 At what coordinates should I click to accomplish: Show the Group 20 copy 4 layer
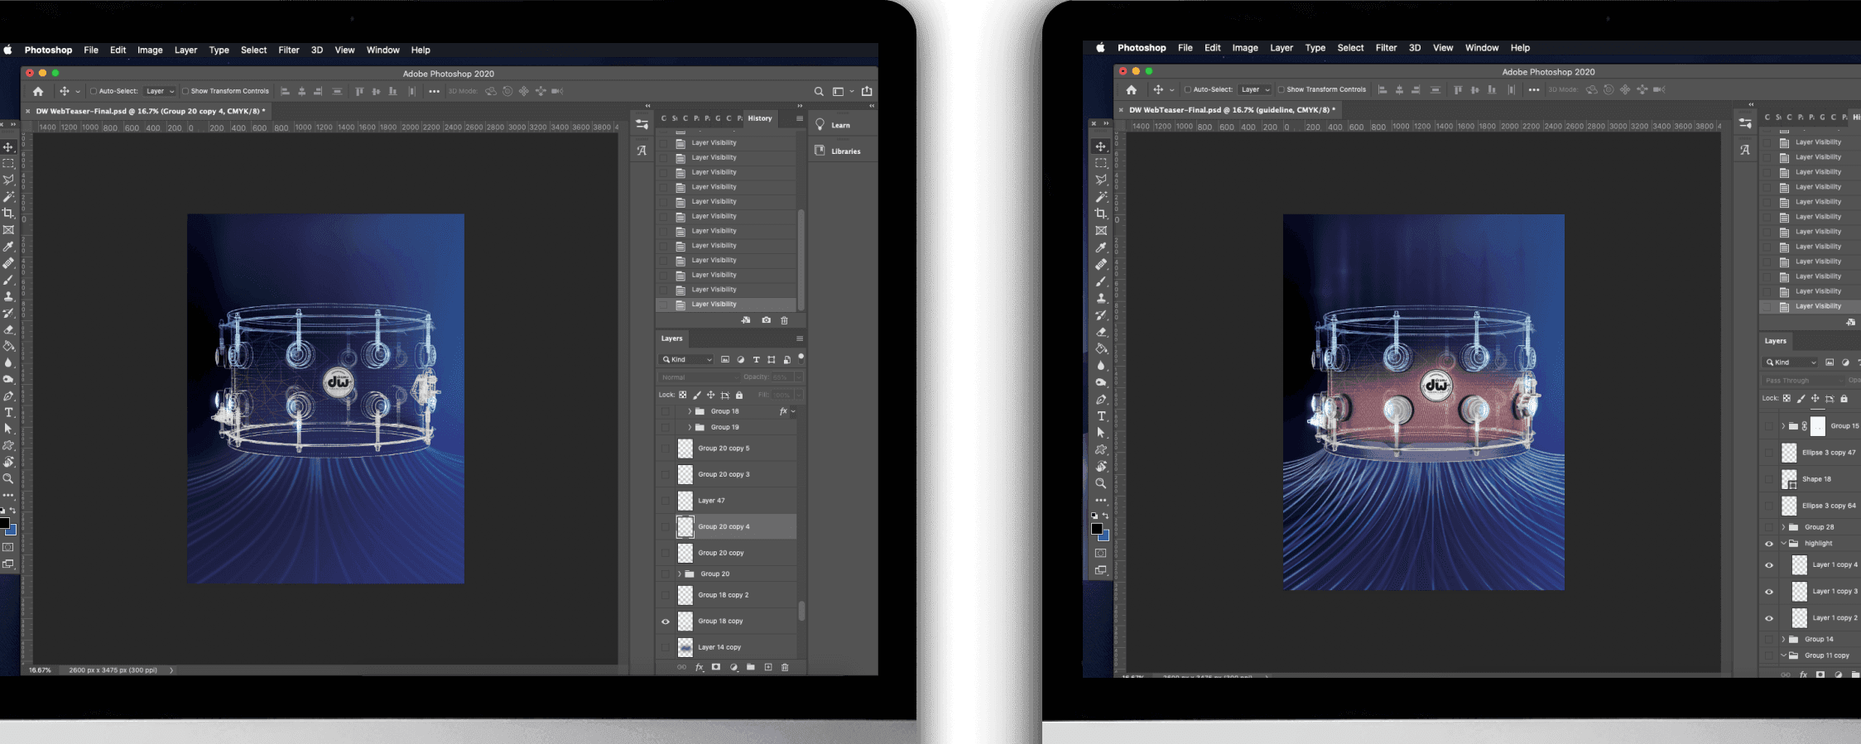tap(666, 527)
